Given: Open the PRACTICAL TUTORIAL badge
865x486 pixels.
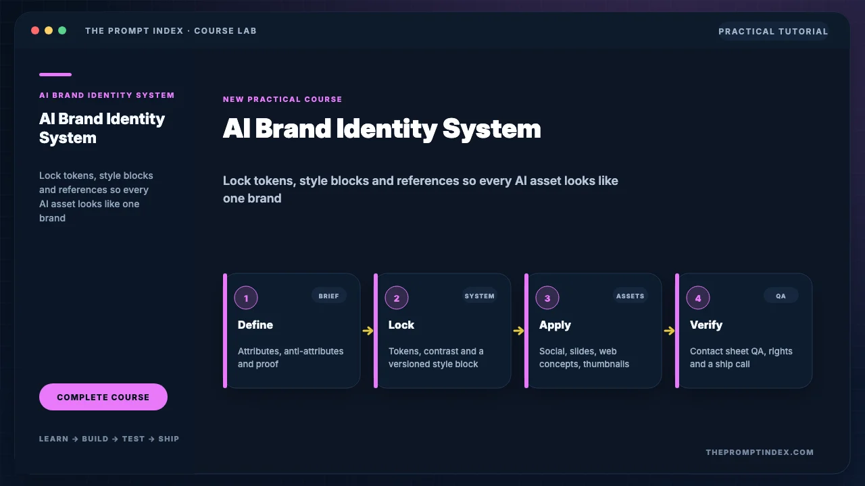Looking at the screenshot, I should pyautogui.click(x=773, y=31).
